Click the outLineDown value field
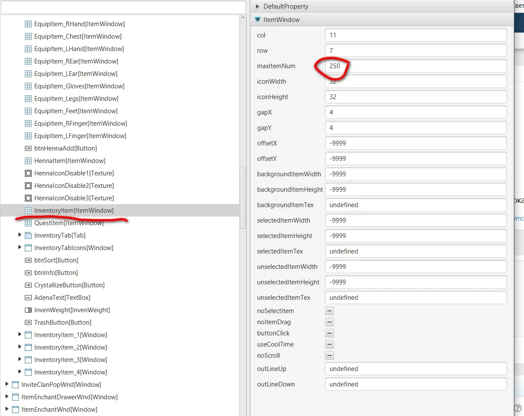The width and height of the screenshot is (524, 416). coord(416,384)
